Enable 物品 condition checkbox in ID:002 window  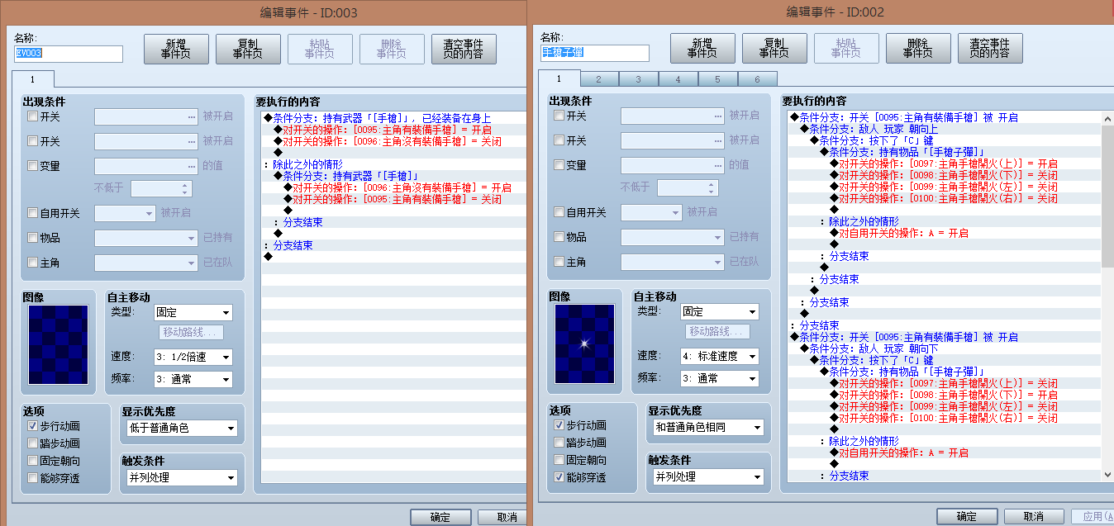pos(559,237)
